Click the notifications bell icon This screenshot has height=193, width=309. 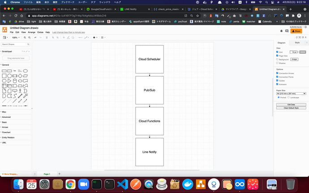pyautogui.click(x=281, y=31)
